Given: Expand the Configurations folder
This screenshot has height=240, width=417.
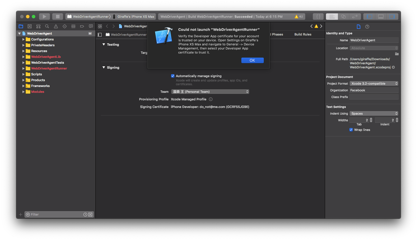Looking at the screenshot, I should [23, 39].
